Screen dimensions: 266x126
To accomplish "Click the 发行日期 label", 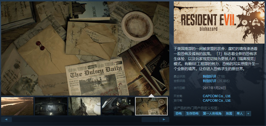I will [x=179, y=88].
